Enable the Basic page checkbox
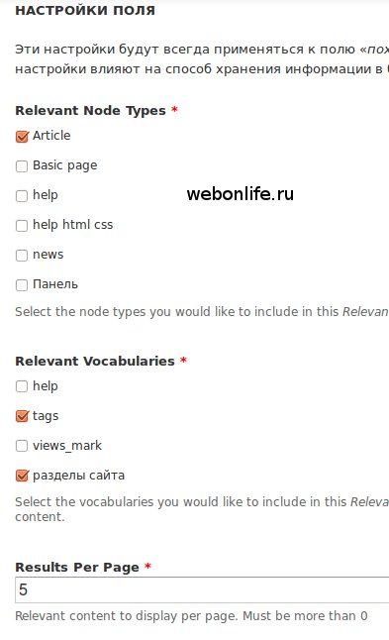This screenshot has width=389, height=640. (x=22, y=166)
